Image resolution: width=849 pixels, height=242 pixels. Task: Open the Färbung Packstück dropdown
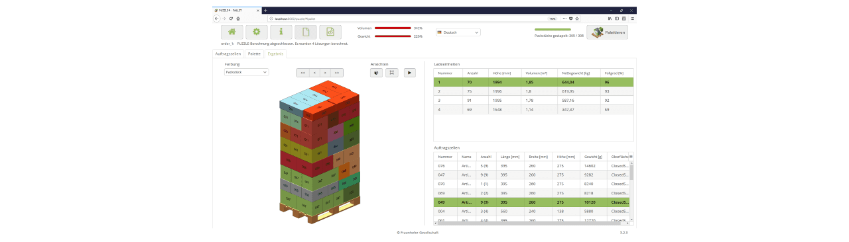click(246, 72)
